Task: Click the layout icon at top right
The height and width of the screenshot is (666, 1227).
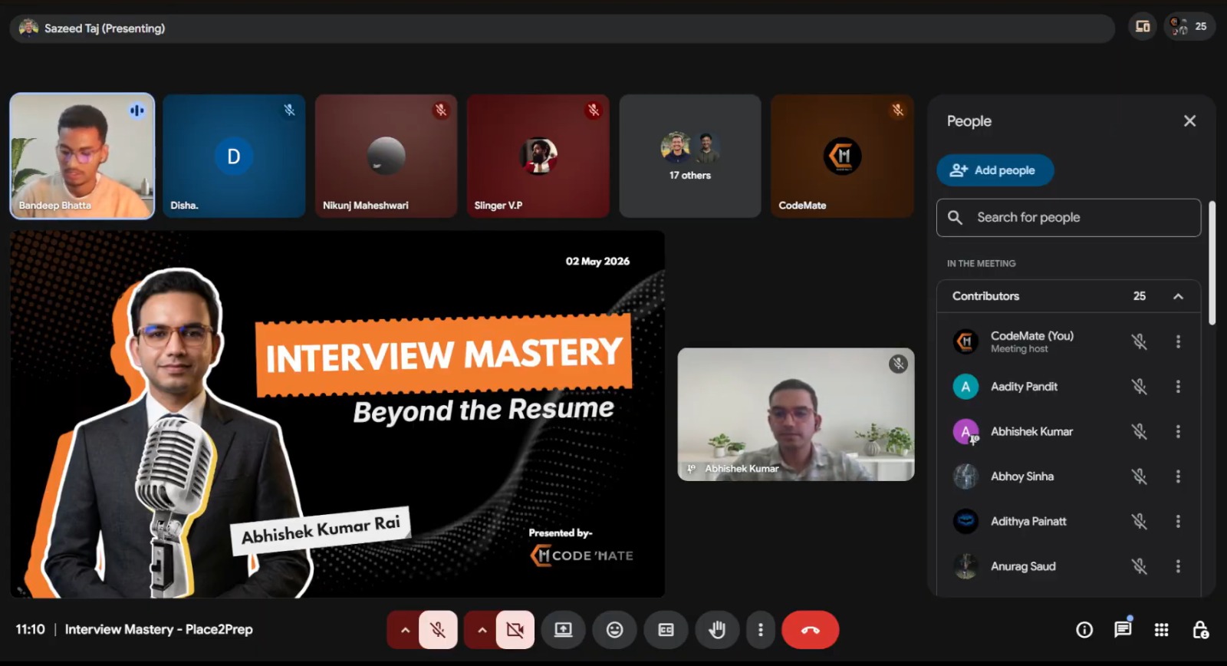Action: 1143,27
